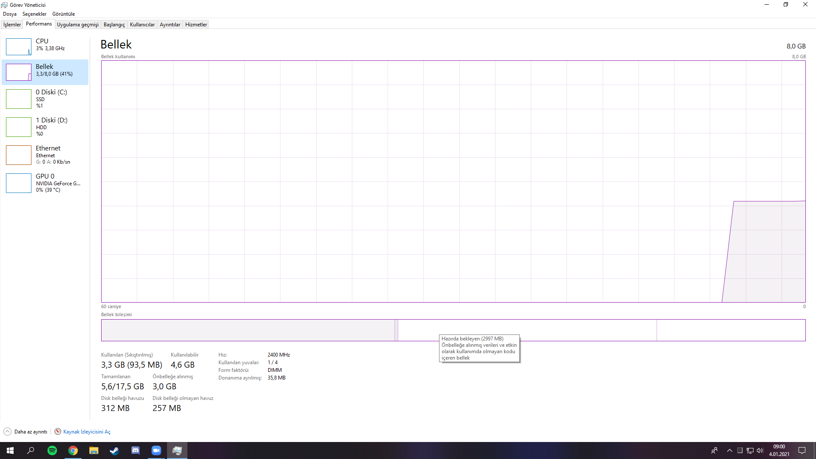Viewport: 816px width, 459px height.
Task: Click the 3,0 GB cached value
Action: (x=164, y=386)
